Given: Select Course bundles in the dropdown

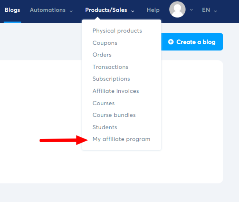Looking at the screenshot, I should click(114, 115).
